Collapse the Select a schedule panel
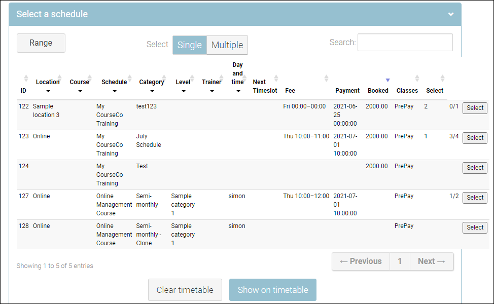 pos(450,14)
